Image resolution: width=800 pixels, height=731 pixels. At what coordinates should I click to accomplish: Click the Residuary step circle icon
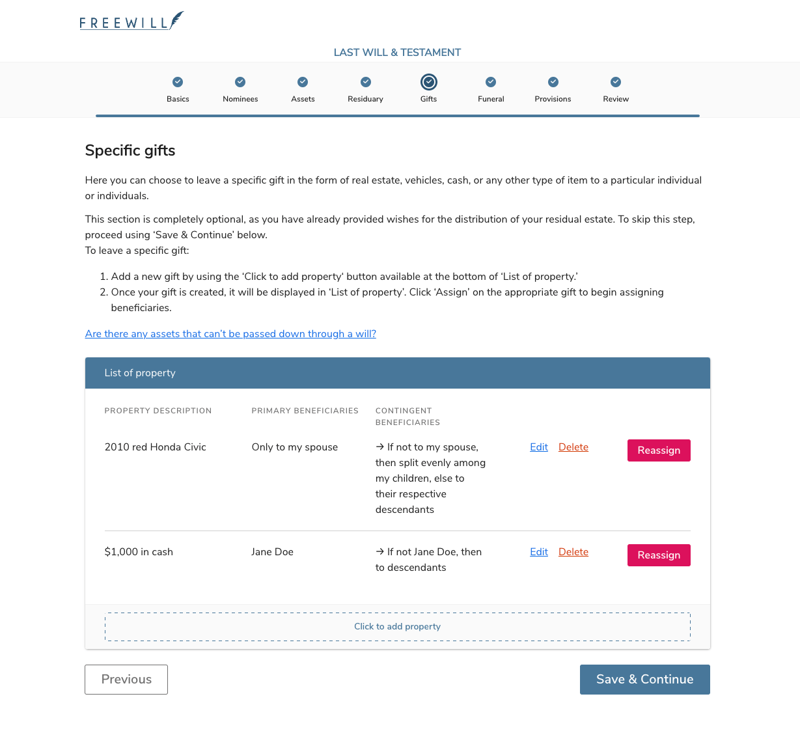click(x=365, y=82)
